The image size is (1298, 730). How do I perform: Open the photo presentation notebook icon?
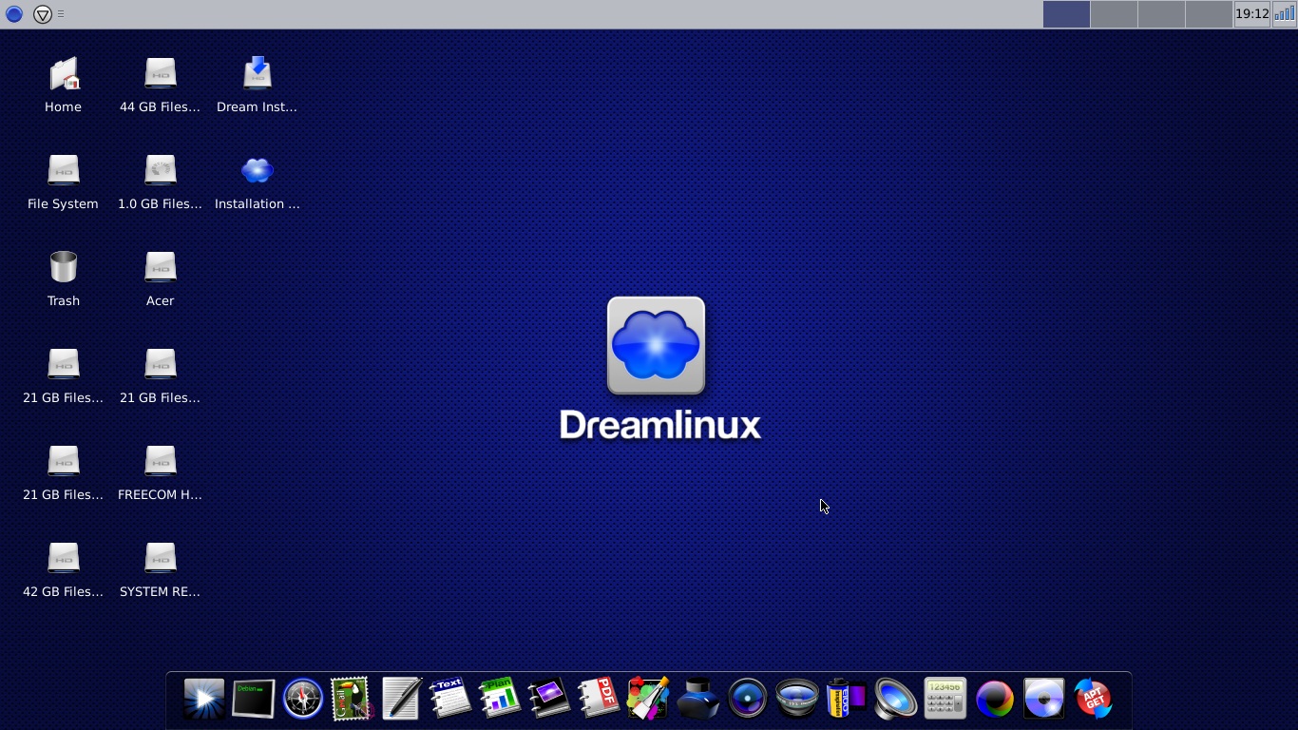pos(549,699)
